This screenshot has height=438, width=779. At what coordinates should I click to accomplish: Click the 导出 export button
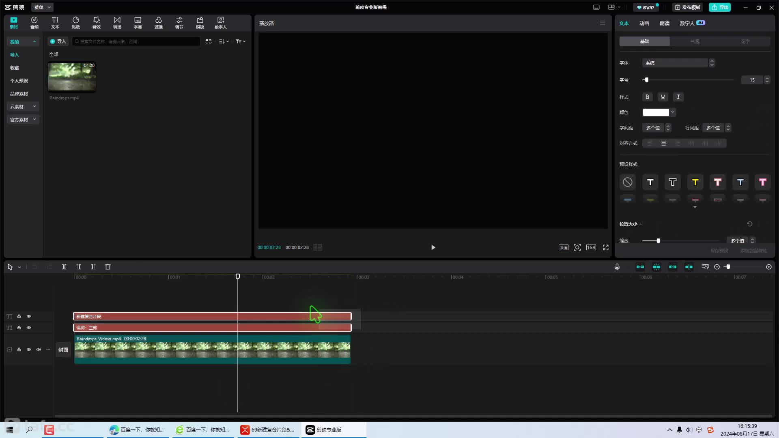click(x=720, y=7)
